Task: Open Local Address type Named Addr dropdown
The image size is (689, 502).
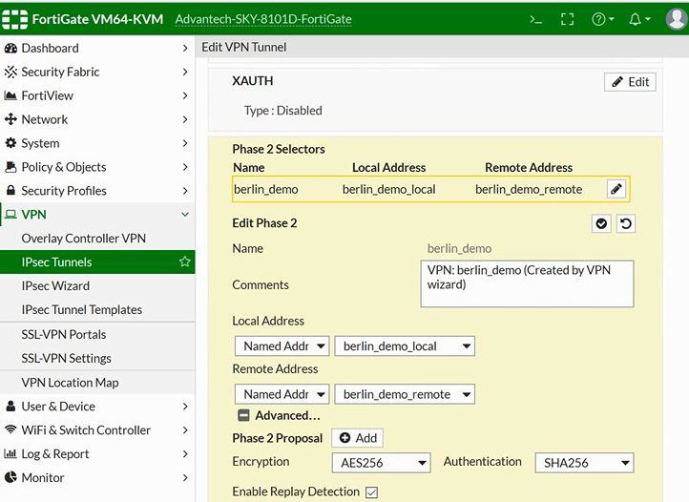Action: [x=282, y=345]
